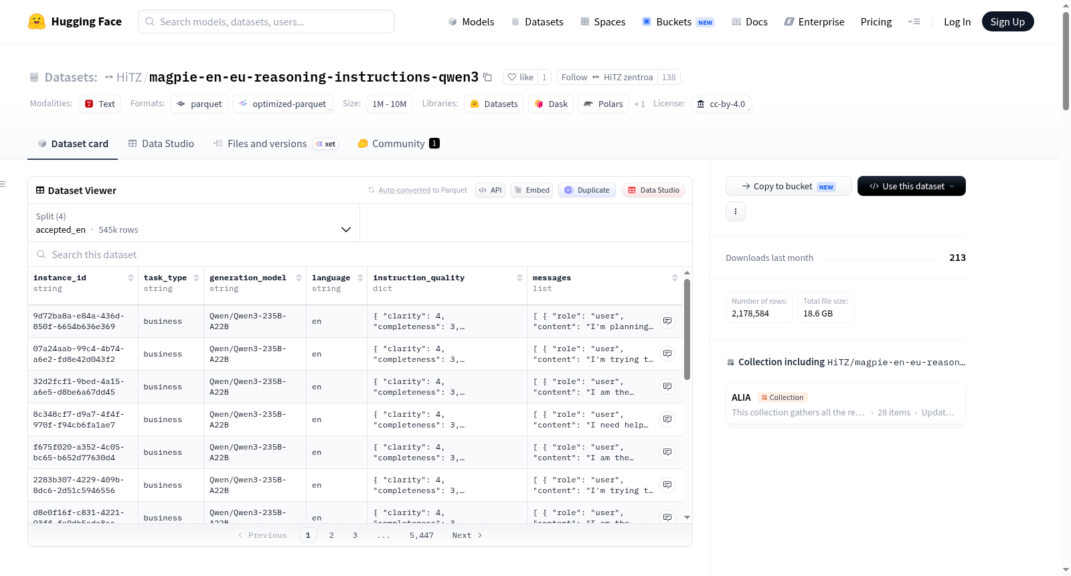Go to page 3

355,535
